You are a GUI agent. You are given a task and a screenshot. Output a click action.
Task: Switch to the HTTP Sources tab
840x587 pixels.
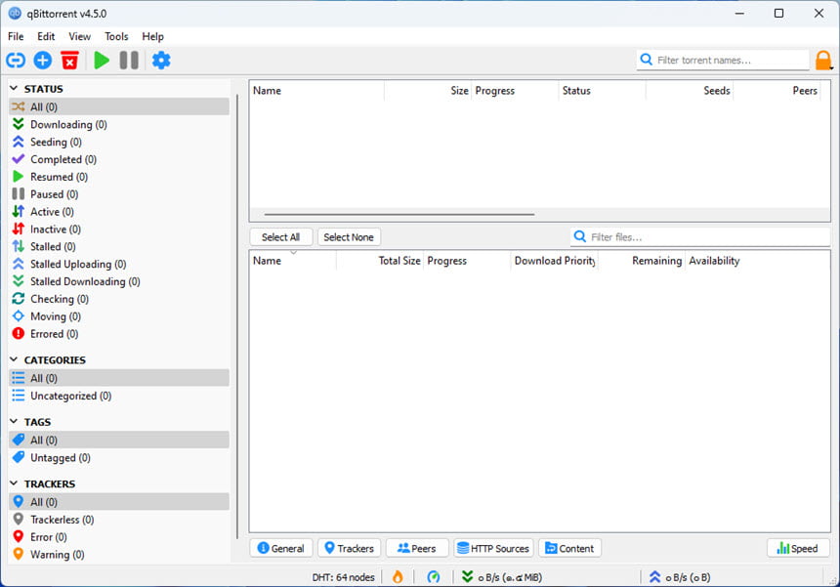pos(493,548)
